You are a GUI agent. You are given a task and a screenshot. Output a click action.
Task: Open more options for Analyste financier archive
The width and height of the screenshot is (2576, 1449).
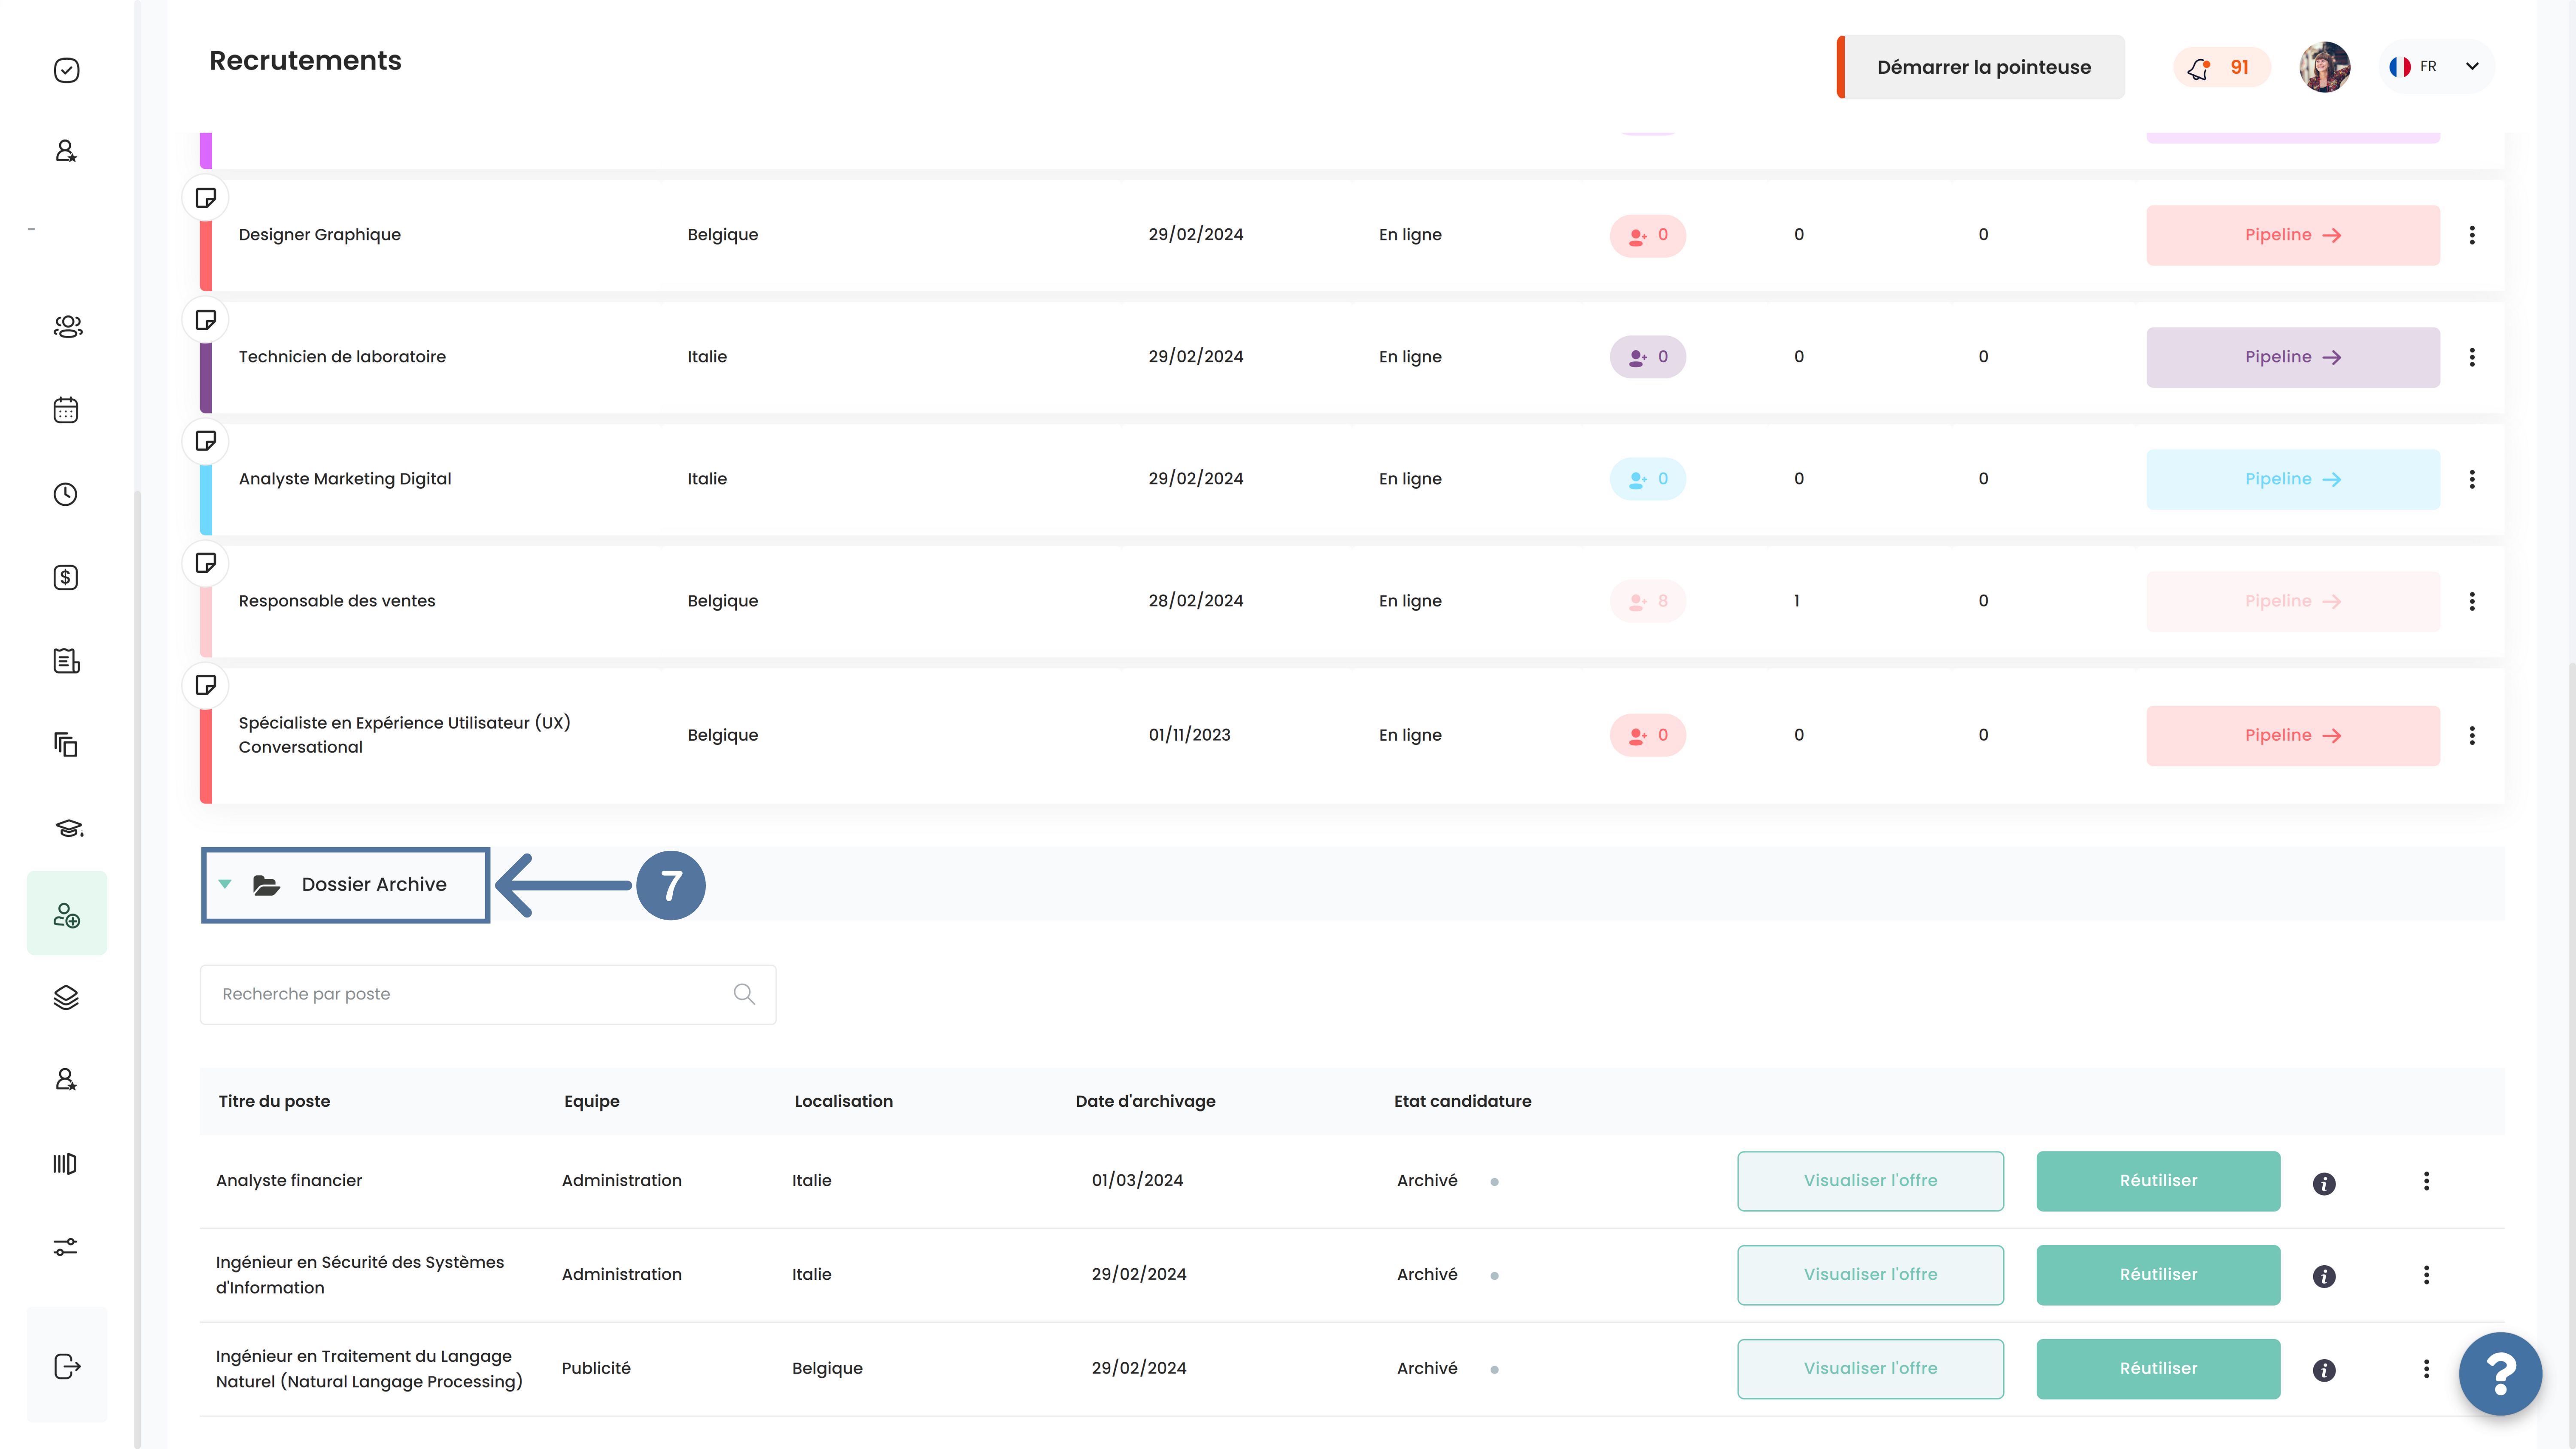(x=2426, y=1181)
